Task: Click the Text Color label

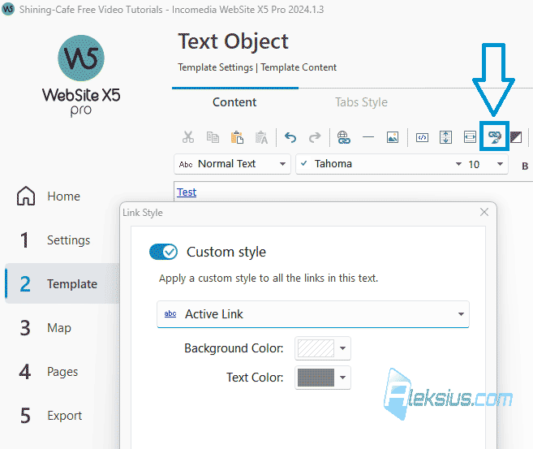Action: pos(255,378)
